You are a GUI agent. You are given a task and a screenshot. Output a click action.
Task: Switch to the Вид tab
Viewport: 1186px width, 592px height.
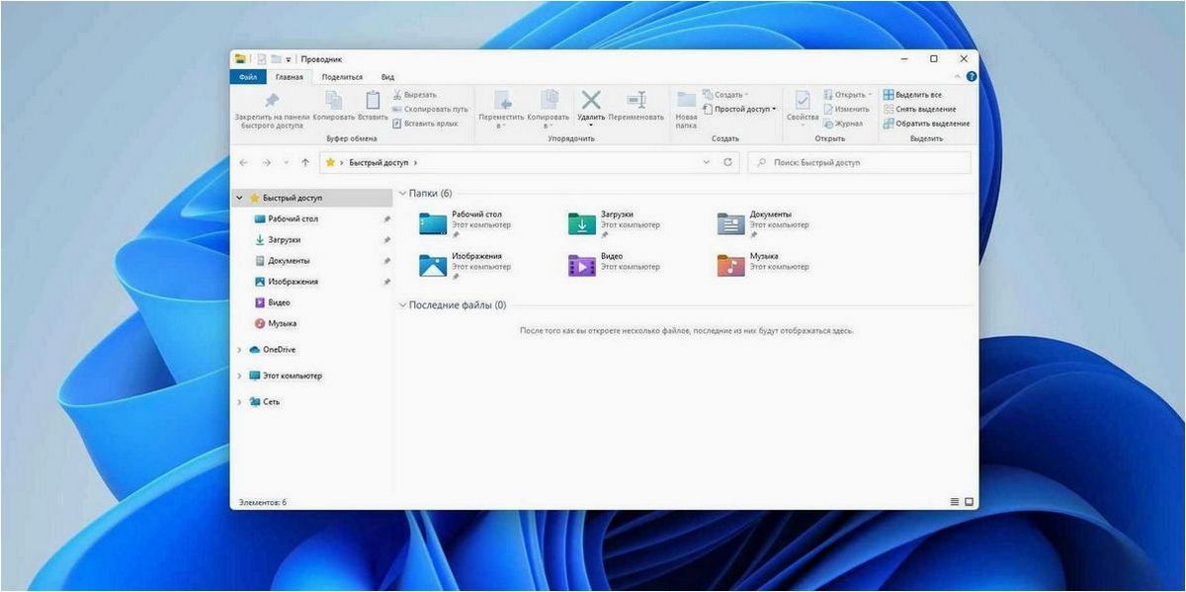tap(387, 76)
